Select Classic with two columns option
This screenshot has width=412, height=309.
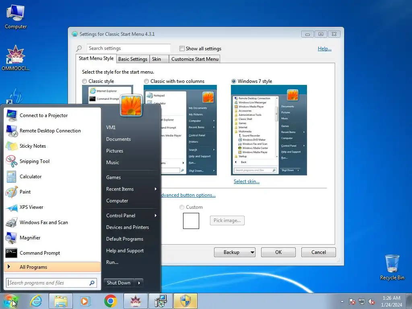tap(146, 81)
